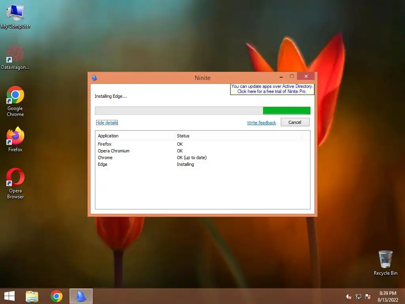Open Chrome from the taskbar

tap(57, 296)
